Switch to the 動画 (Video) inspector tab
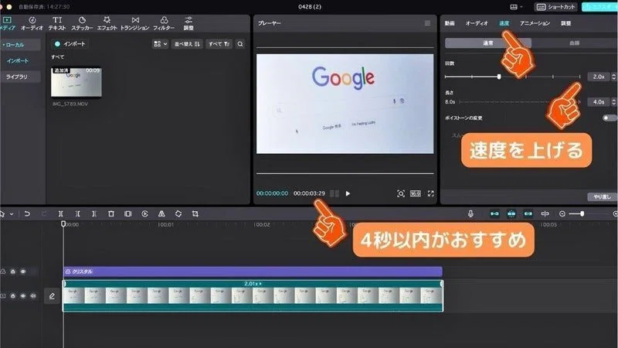The image size is (618, 348). 450,23
